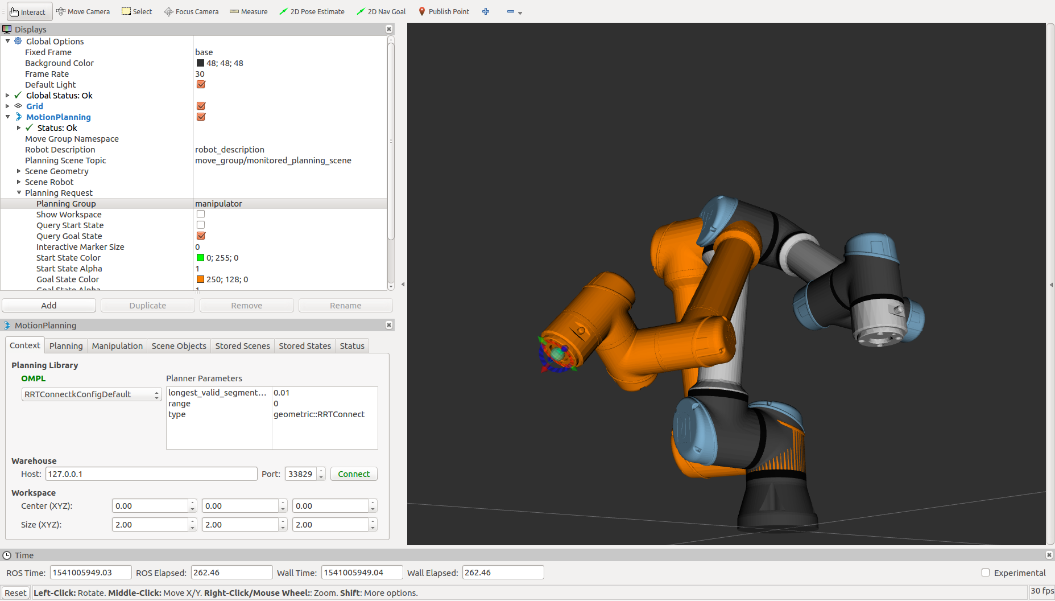
Task: Click the orange Goal State Color swatch
Action: point(200,279)
